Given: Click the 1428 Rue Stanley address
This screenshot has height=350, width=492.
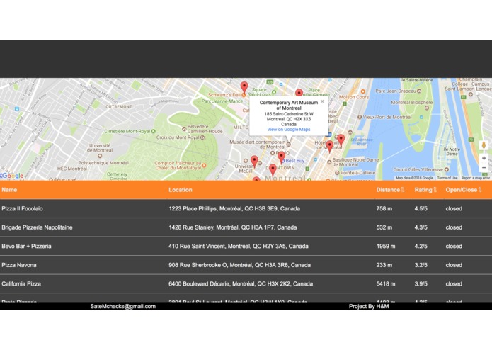Looking at the screenshot, I should [x=232, y=227].
